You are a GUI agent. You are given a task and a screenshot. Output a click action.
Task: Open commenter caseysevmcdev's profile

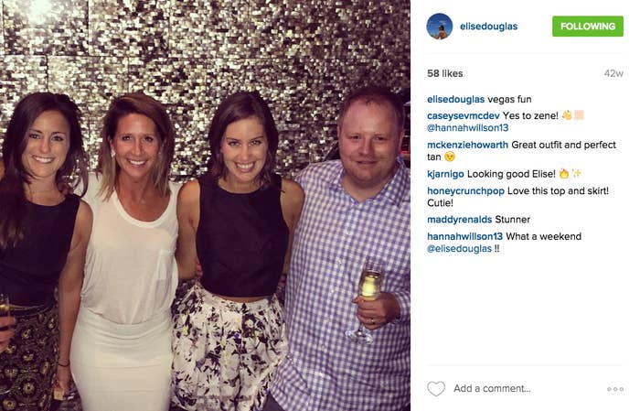[x=464, y=115]
